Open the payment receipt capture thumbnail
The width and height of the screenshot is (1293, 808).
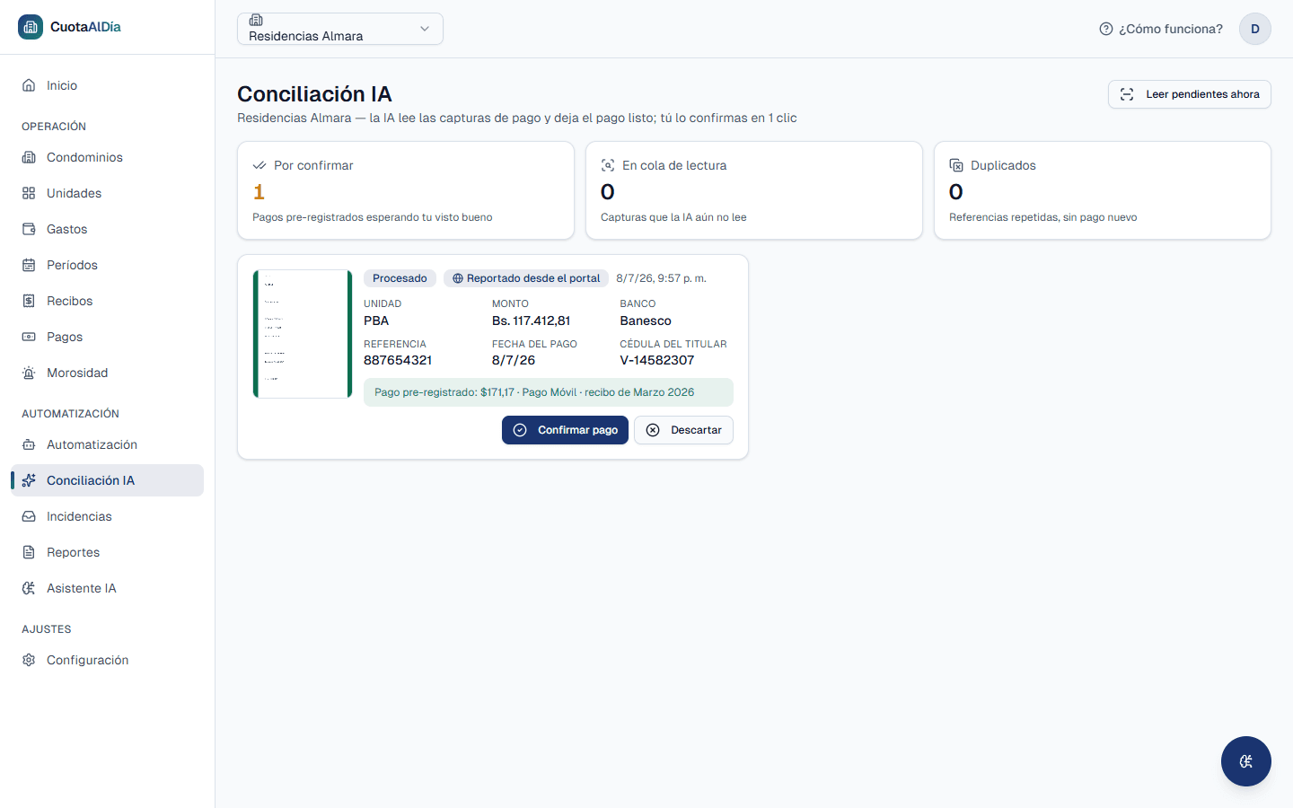tap(303, 334)
